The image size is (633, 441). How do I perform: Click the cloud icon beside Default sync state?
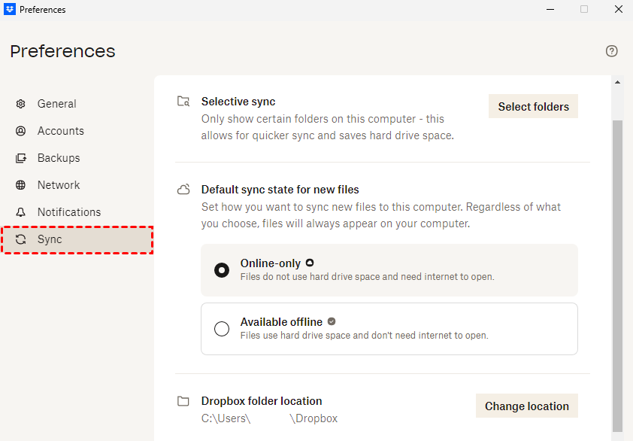(x=183, y=190)
